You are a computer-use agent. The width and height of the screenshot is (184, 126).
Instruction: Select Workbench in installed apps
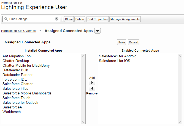(12, 112)
